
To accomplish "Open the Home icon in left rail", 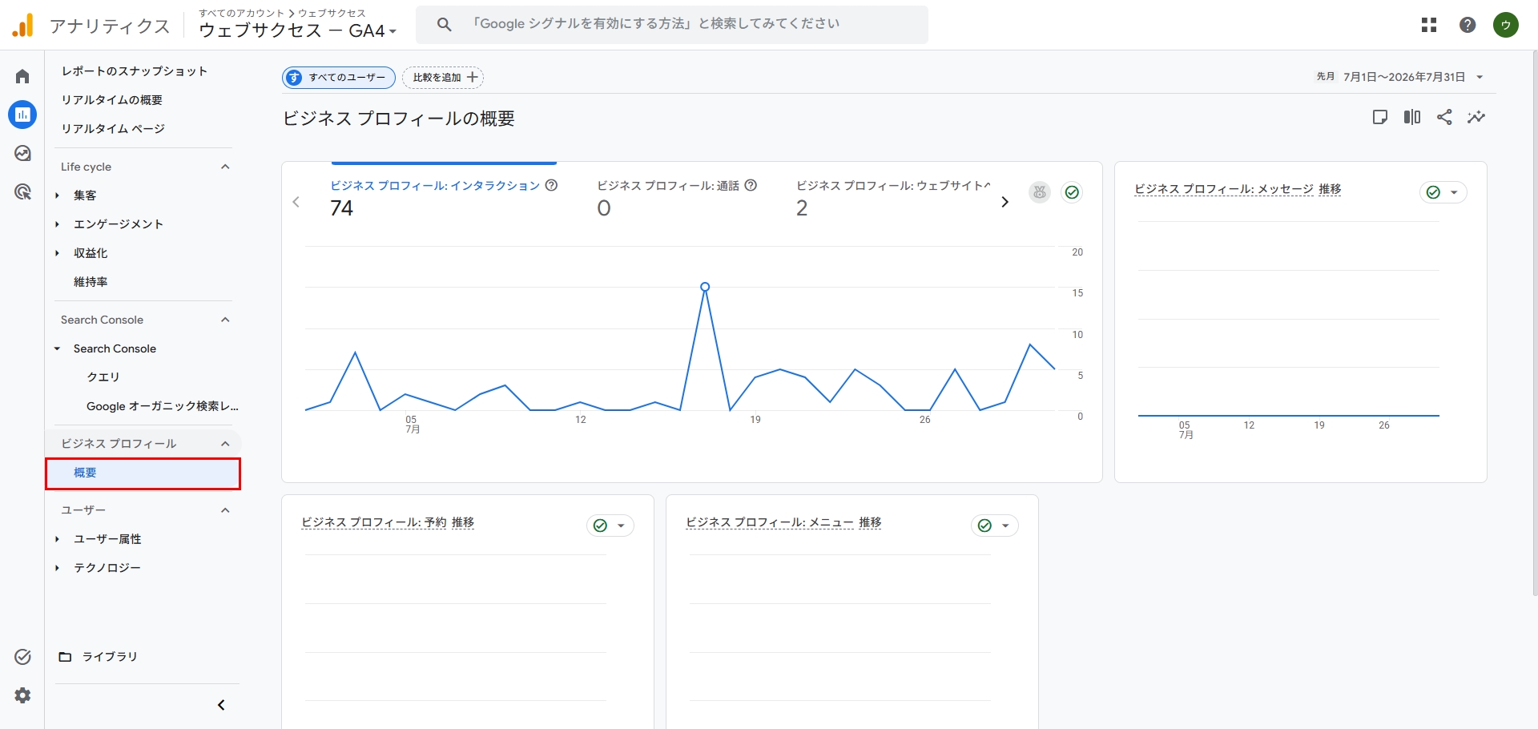I will click(22, 76).
